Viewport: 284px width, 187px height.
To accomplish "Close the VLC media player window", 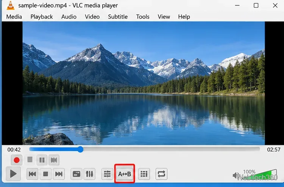I will pyautogui.click(x=275, y=5).
